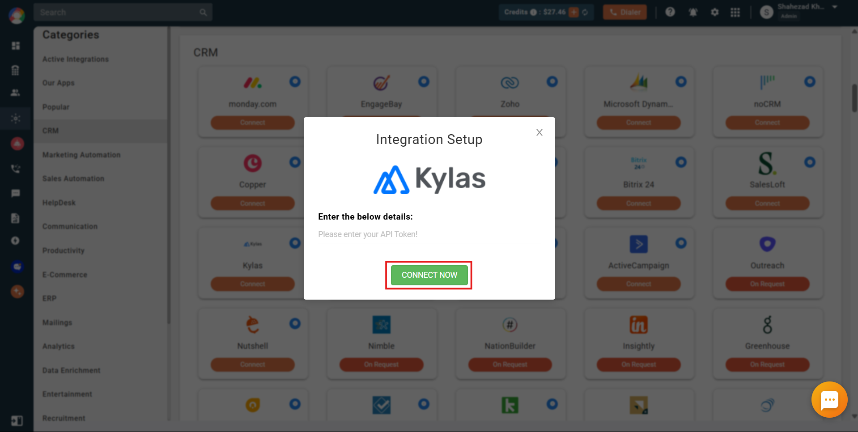Click the CONNECT NOW button

coord(429,275)
